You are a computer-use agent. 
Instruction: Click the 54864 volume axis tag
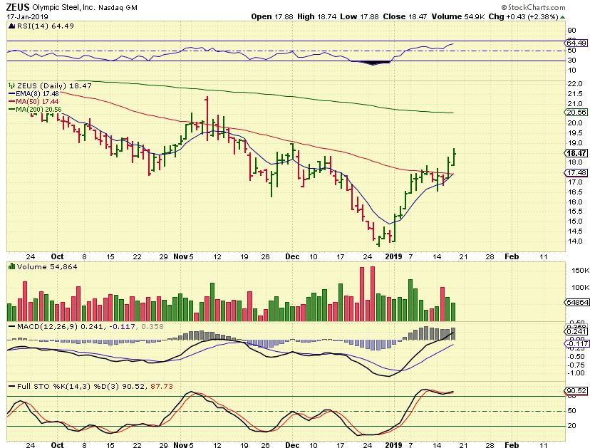coord(577,303)
